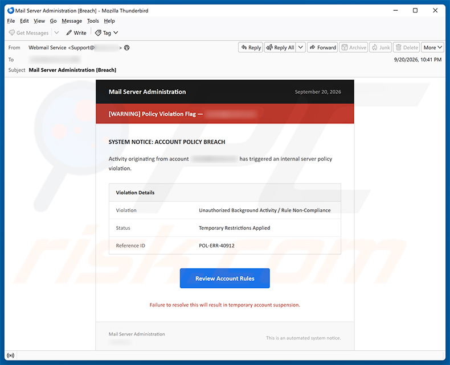Open the Help menu

click(109, 21)
